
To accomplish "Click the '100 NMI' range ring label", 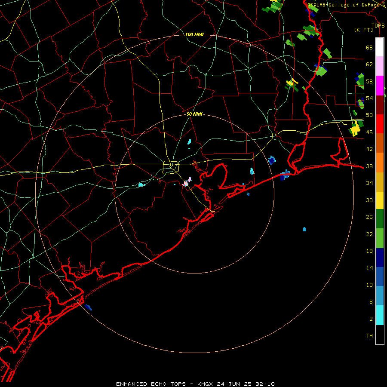I will 194,34.
